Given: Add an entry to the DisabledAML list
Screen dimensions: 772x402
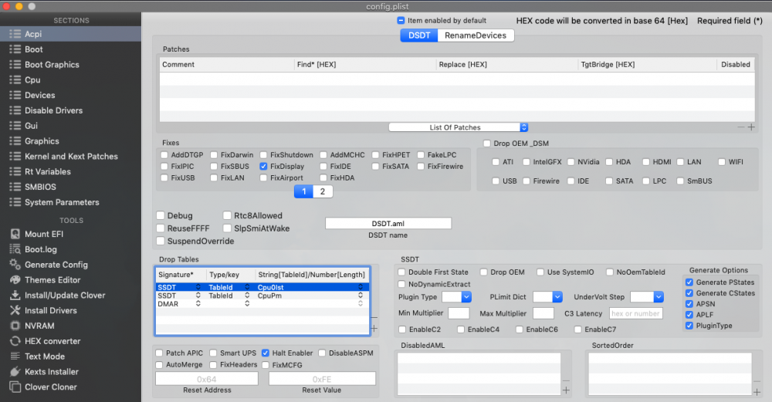Looking at the screenshot, I should (566, 390).
